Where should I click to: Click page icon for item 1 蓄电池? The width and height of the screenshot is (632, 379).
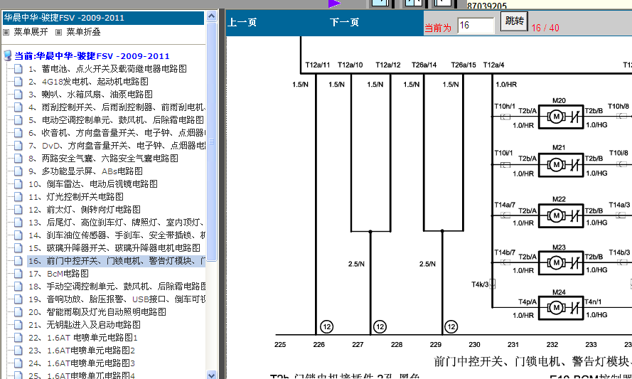18,69
